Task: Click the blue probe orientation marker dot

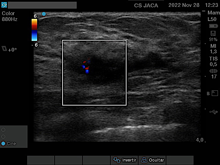Action: tap(44, 14)
